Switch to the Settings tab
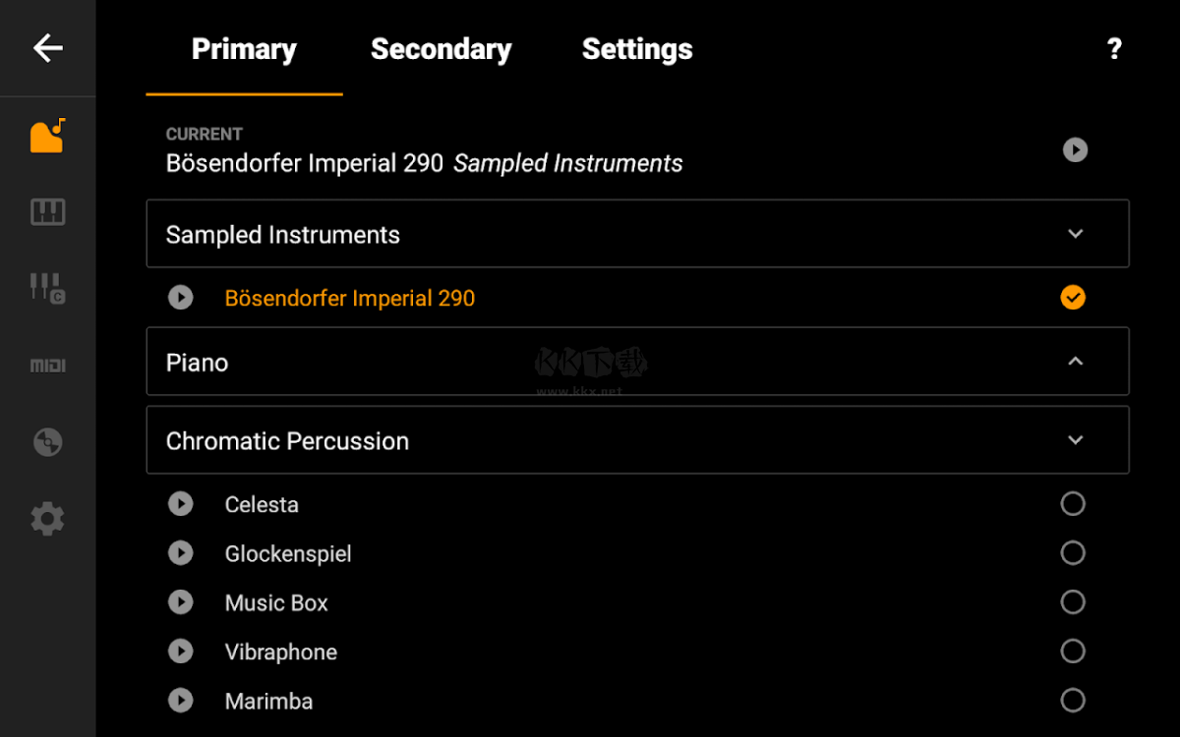The image size is (1180, 737). 637,49
